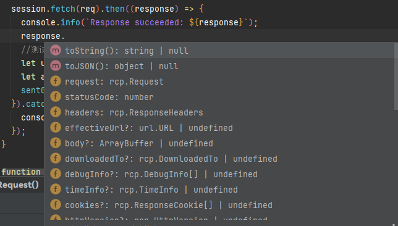Click the field icon next to effectiveUrl

(56, 127)
